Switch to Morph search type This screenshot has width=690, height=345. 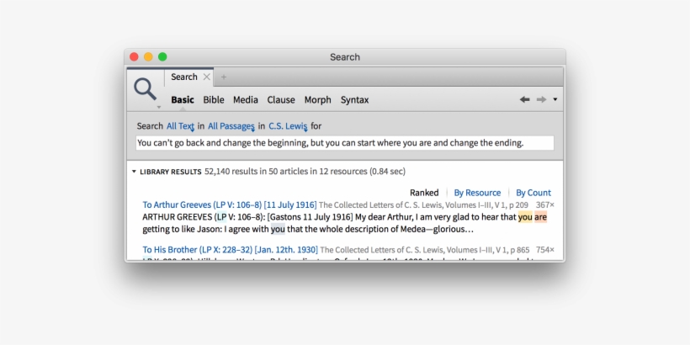[318, 100]
